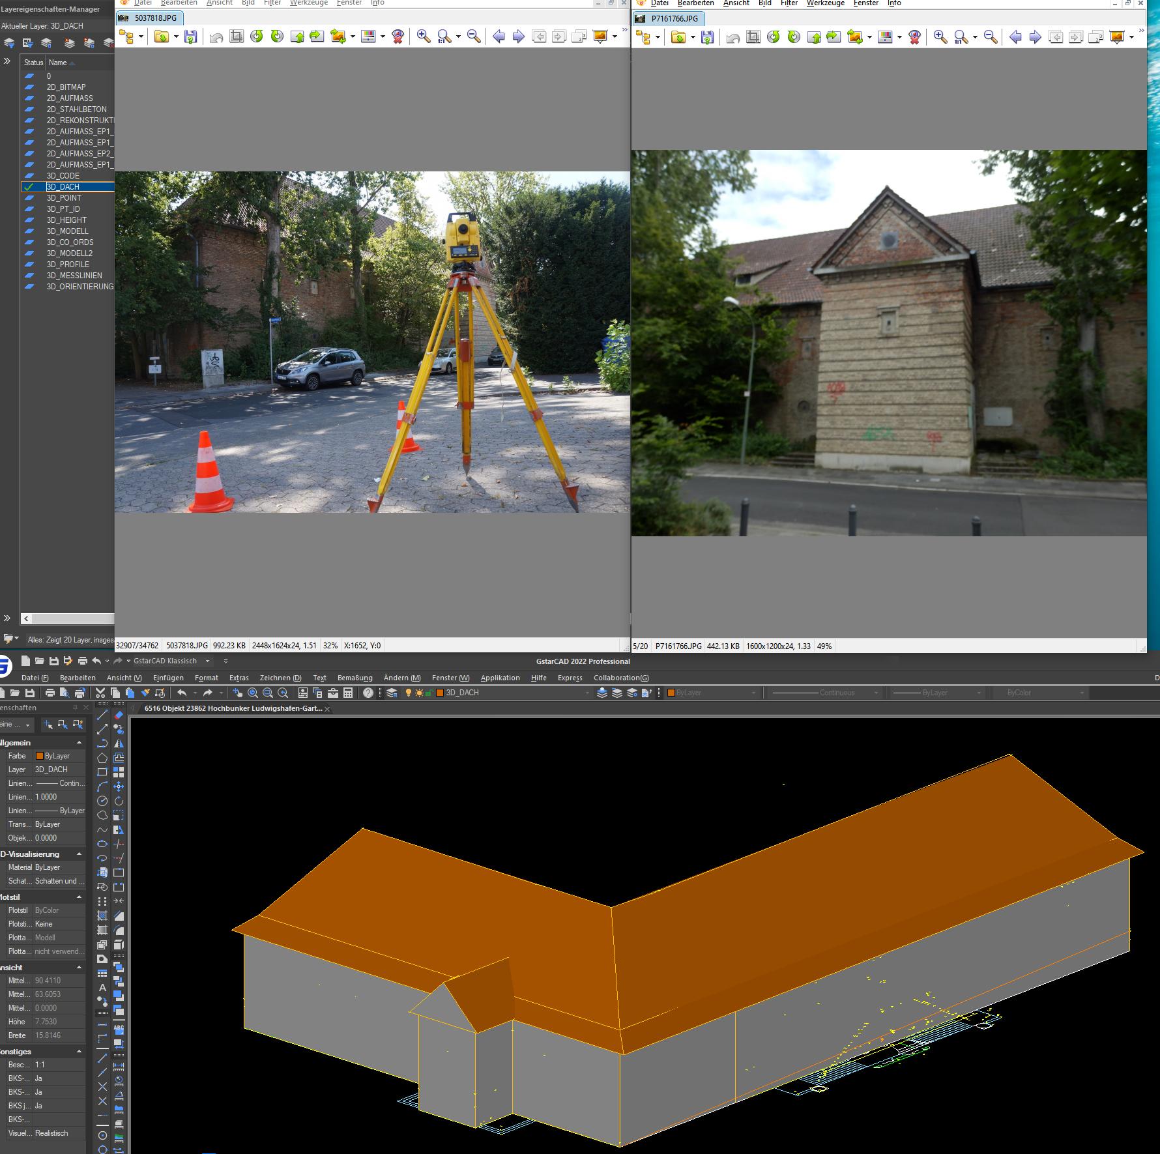Image resolution: width=1160 pixels, height=1154 pixels.
Task: Select the Move tool in modify toolbar
Action: (119, 786)
